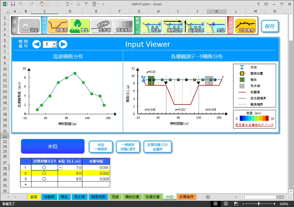The height and width of the screenshot is (207, 294).
Task: Open the period number dropdown showing 2
Action: click(54, 44)
